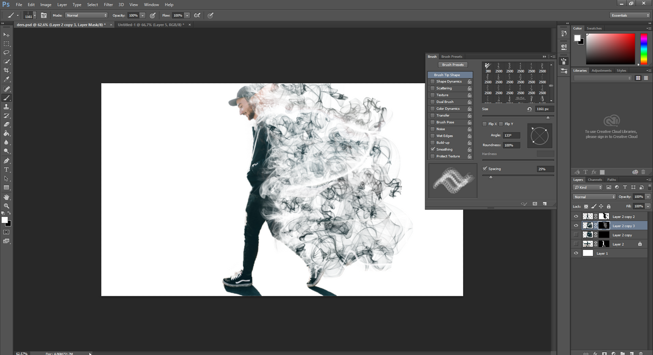Select the Move tool
The image size is (653, 355).
[x=7, y=34]
